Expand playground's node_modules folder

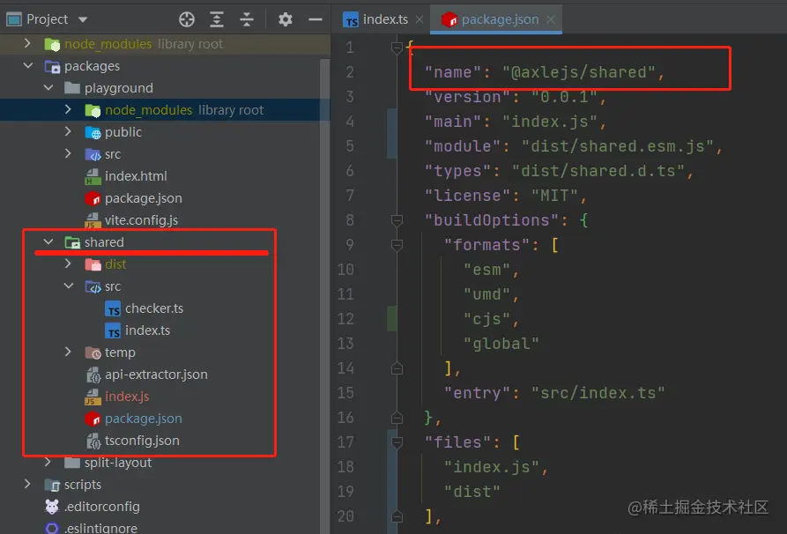tap(68, 109)
